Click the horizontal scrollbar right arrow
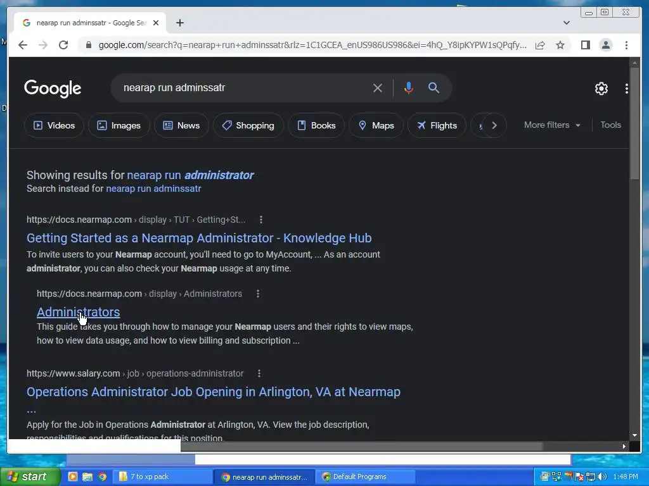The width and height of the screenshot is (649, 486). click(624, 446)
